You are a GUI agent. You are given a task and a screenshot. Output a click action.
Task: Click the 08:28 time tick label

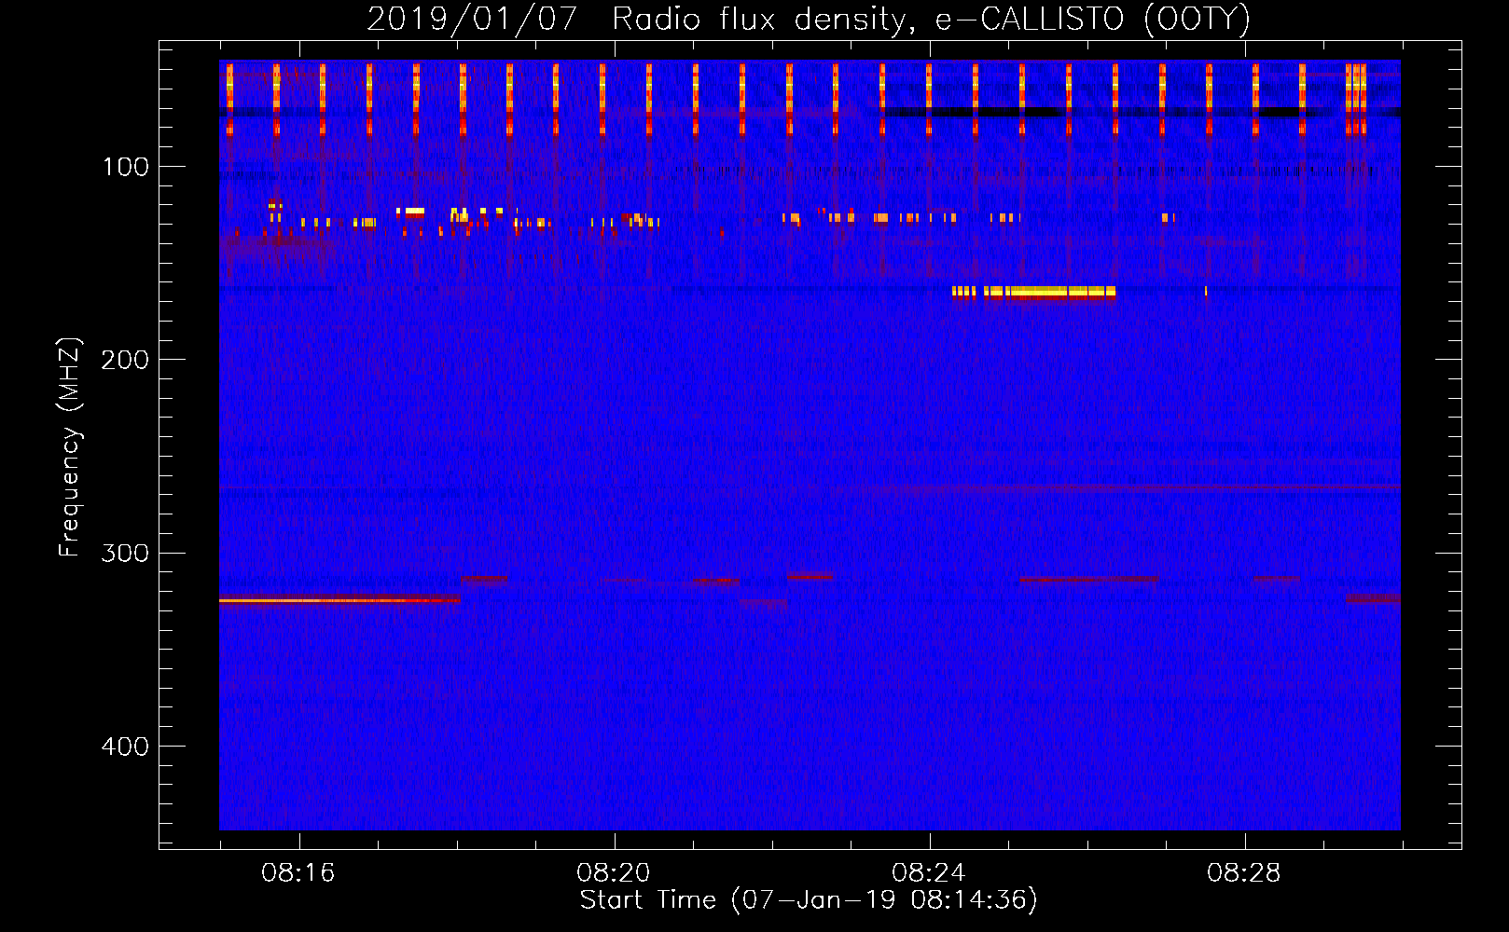coord(1244,873)
